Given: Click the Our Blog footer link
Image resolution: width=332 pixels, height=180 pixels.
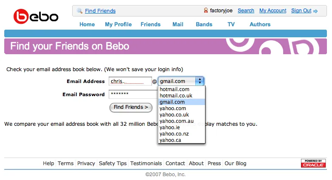Looking at the screenshot, I should (x=235, y=163).
